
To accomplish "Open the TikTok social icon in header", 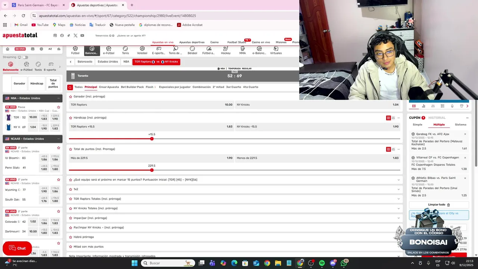I will 69,35.
